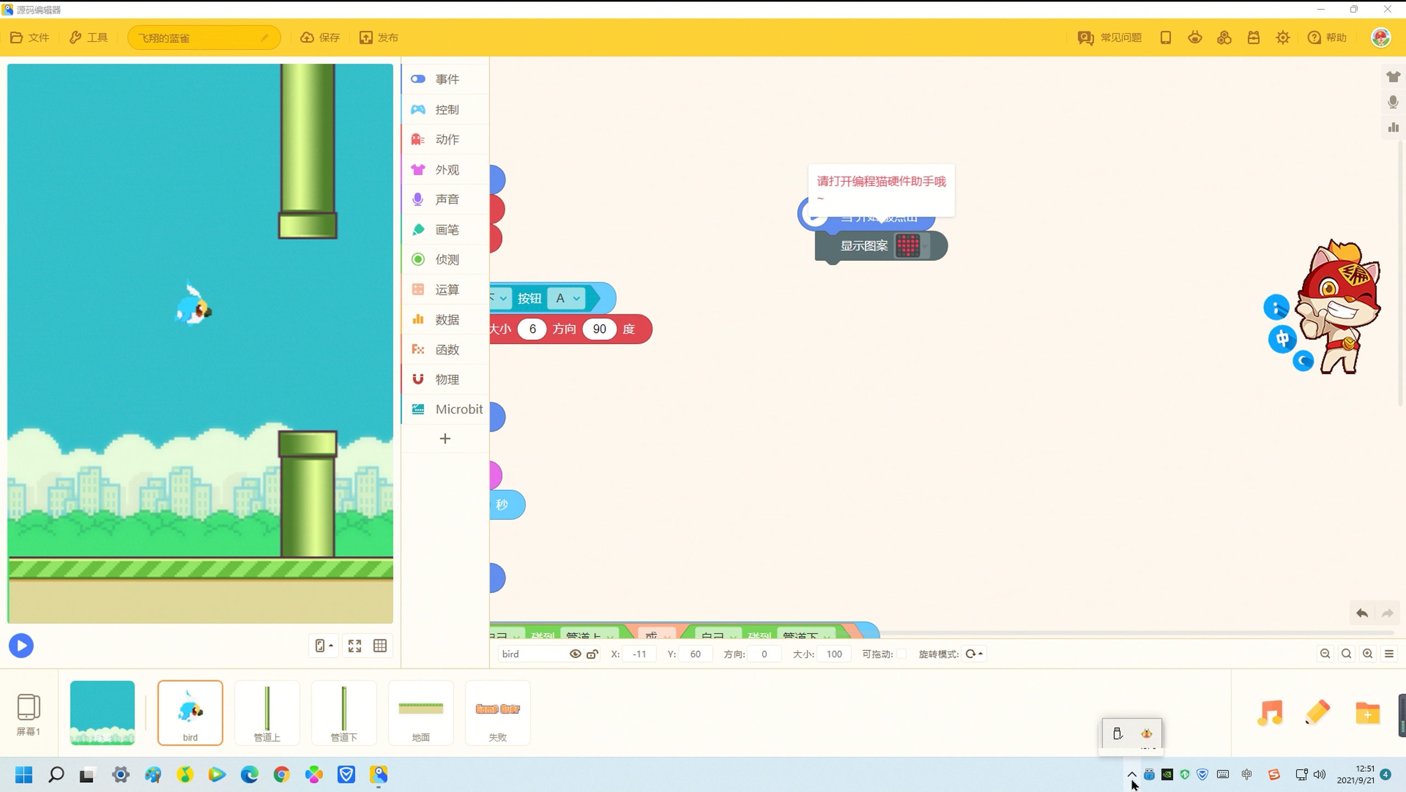Open the costume (T-shirt) side panel

1393,76
